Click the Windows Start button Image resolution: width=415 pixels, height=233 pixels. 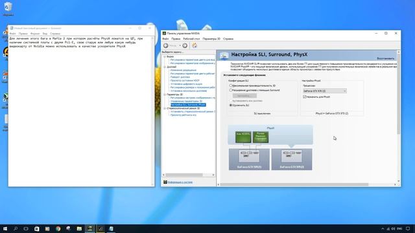click(x=5, y=228)
